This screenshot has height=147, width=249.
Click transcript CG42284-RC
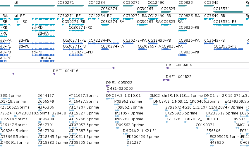(104, 19)
